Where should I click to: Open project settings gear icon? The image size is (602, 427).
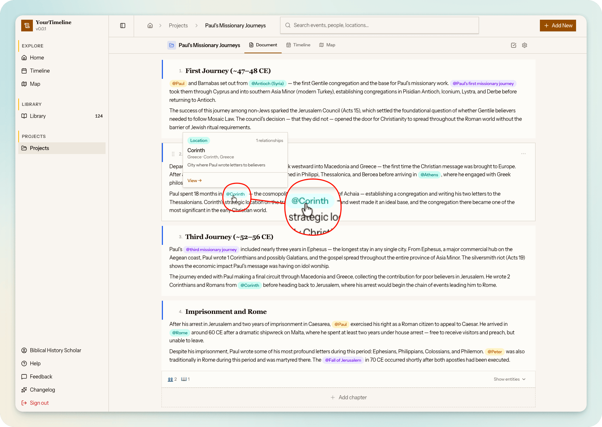[x=525, y=45]
